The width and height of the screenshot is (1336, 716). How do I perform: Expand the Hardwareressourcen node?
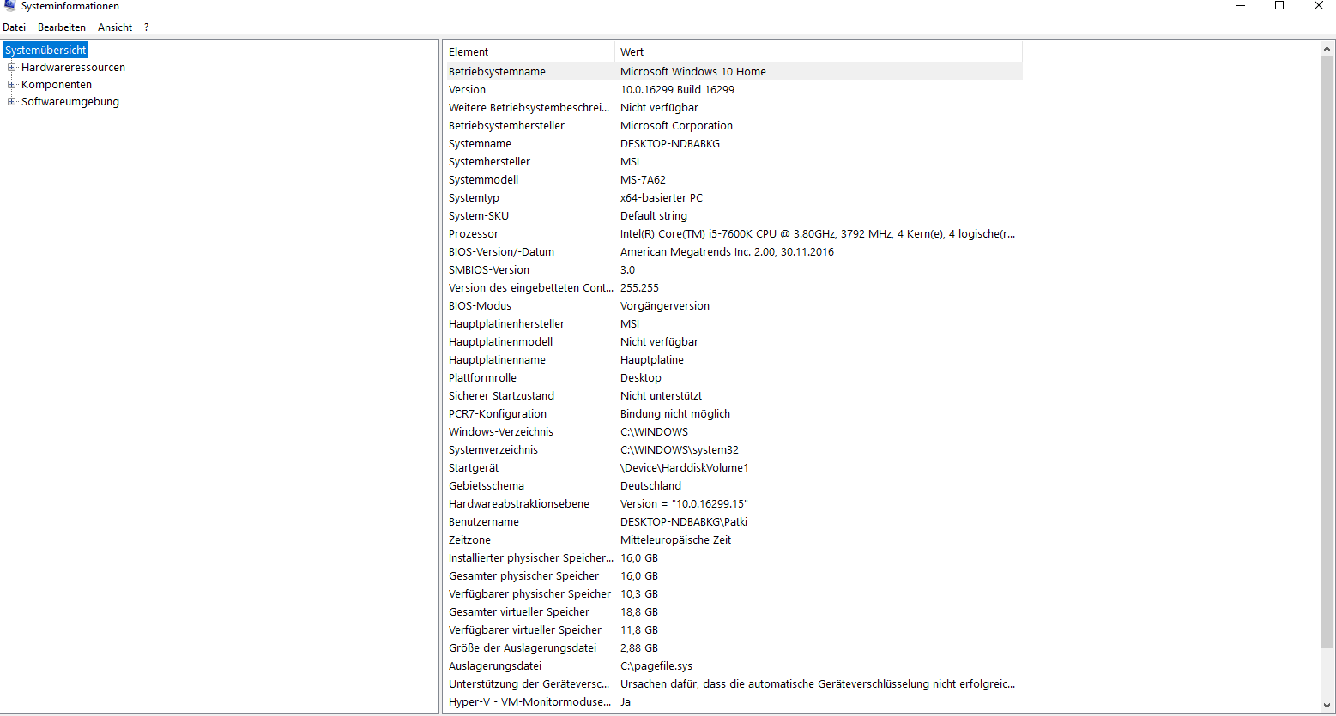click(12, 68)
